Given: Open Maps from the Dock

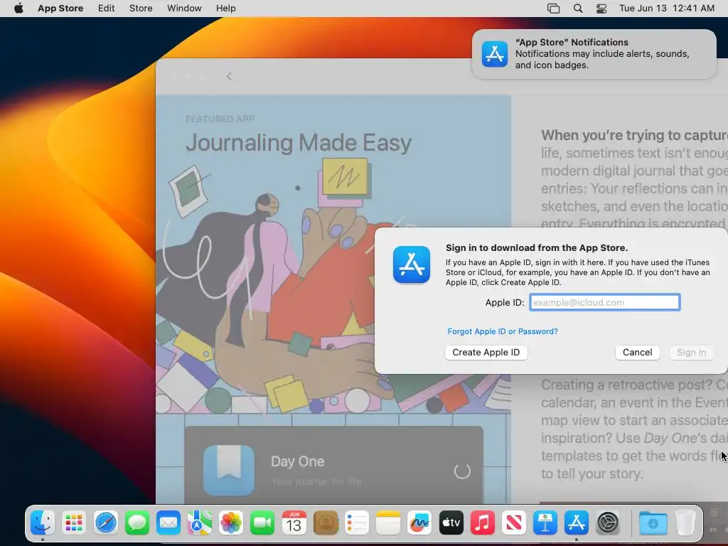Looking at the screenshot, I should coord(200,523).
